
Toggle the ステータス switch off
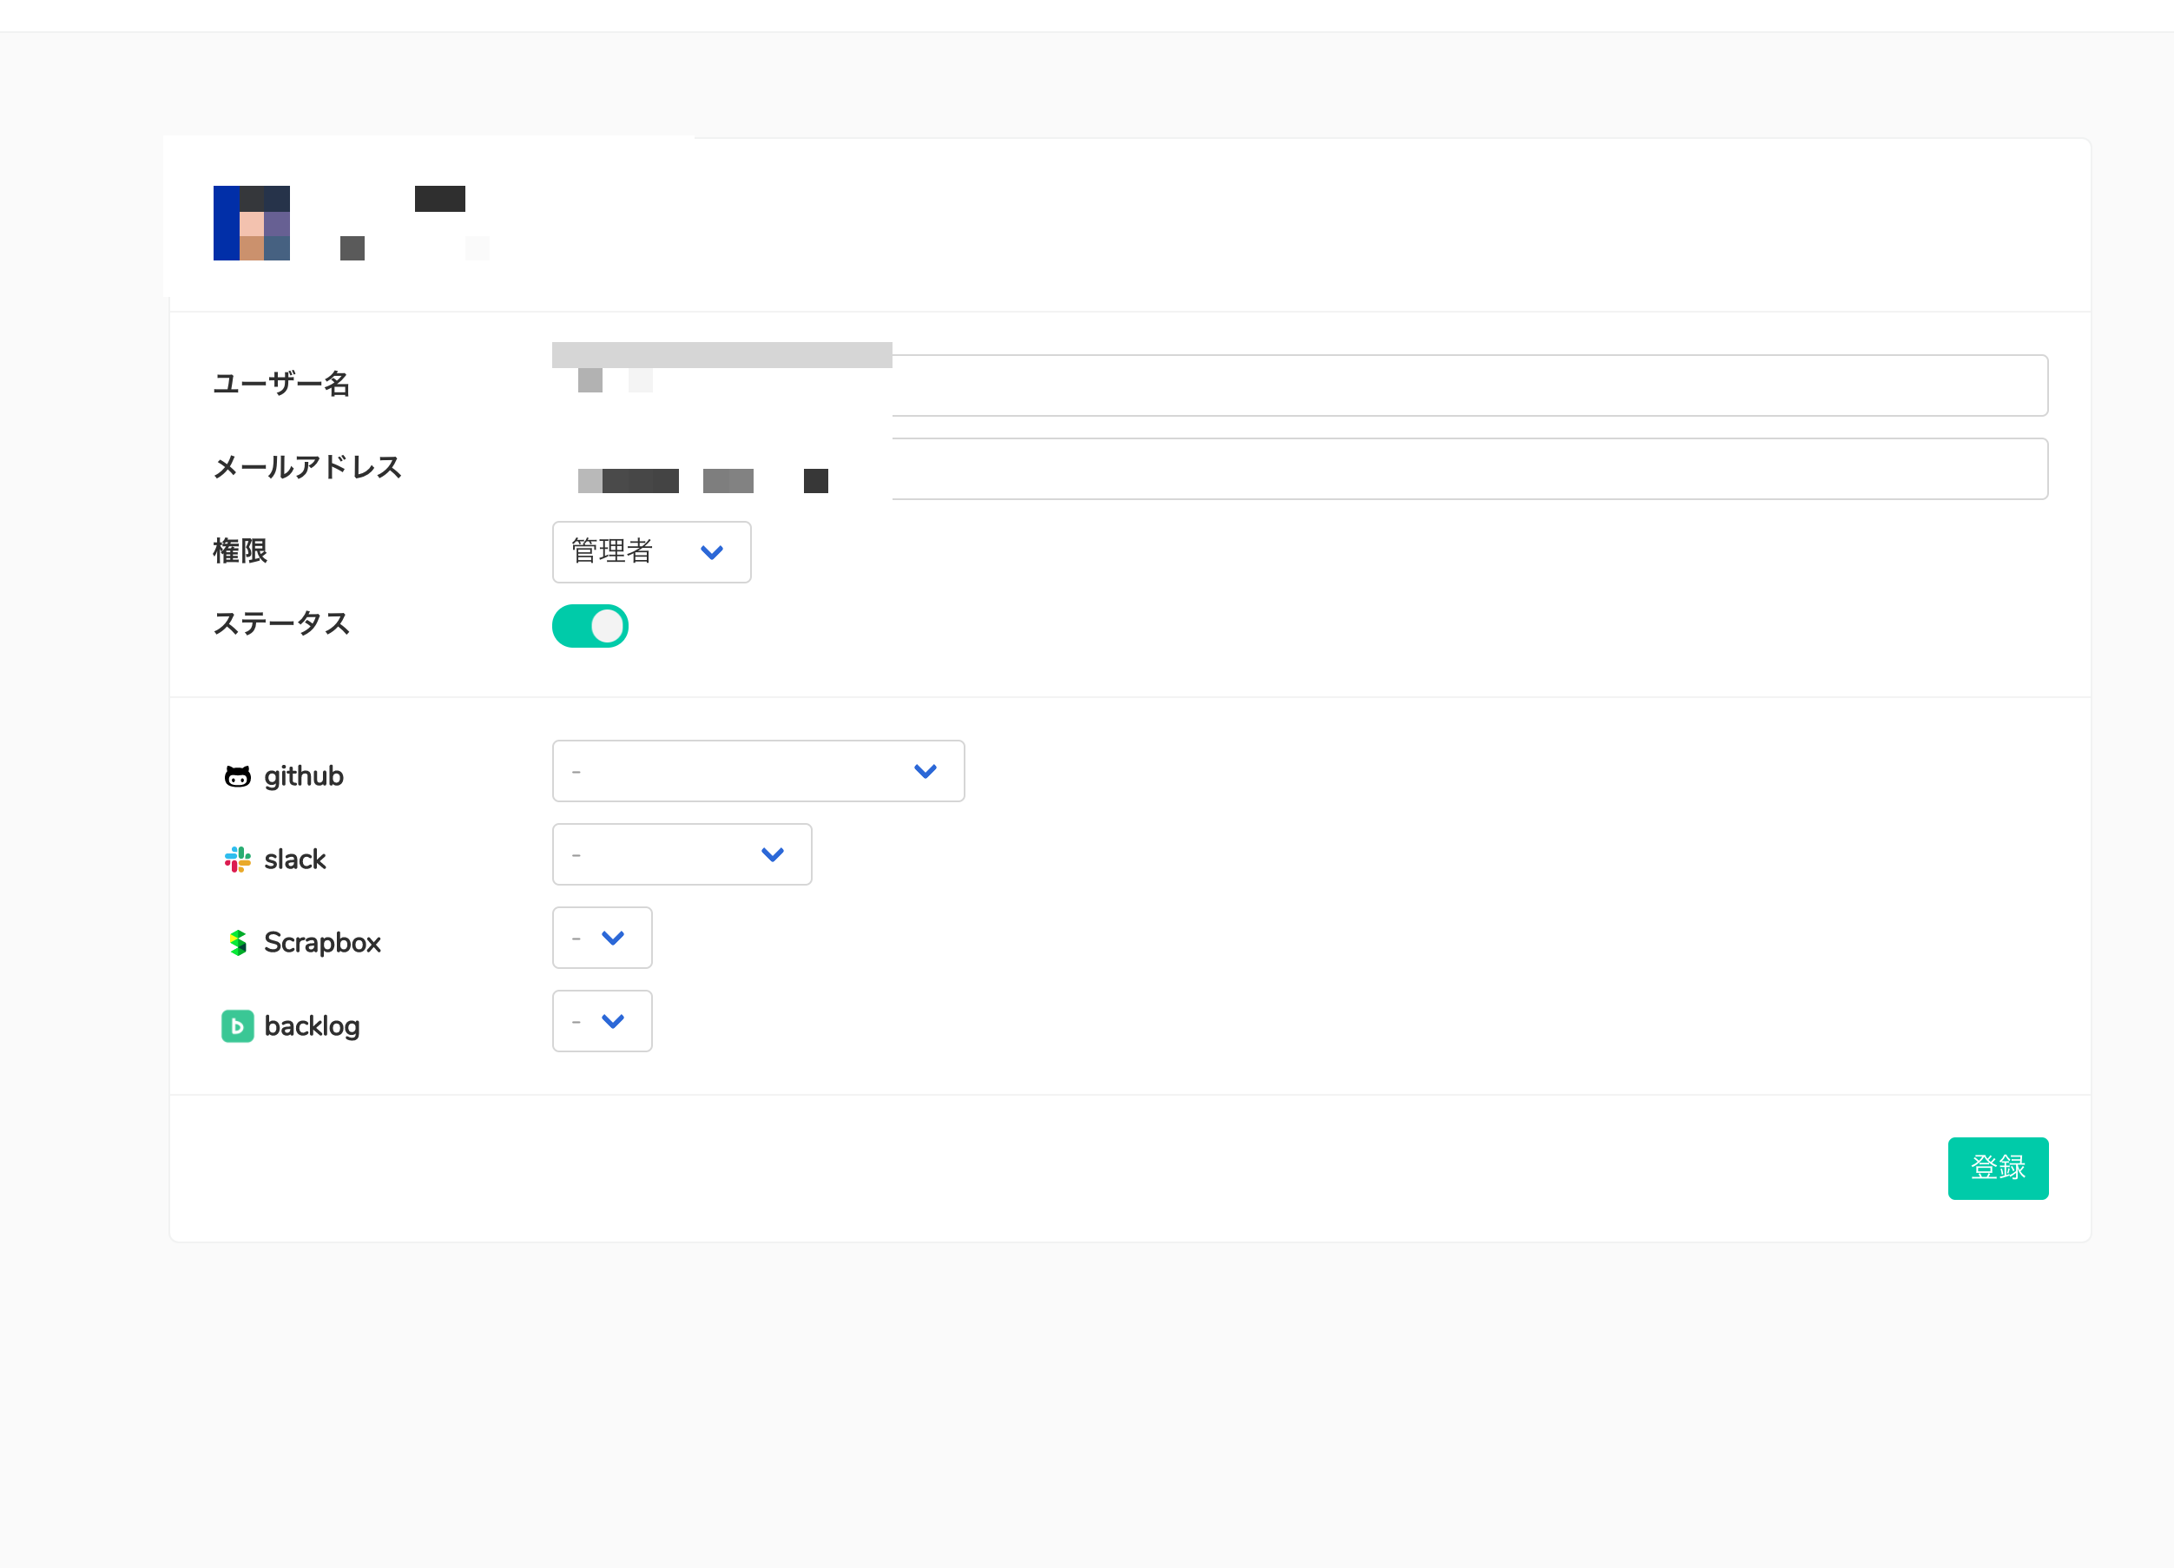click(x=590, y=626)
